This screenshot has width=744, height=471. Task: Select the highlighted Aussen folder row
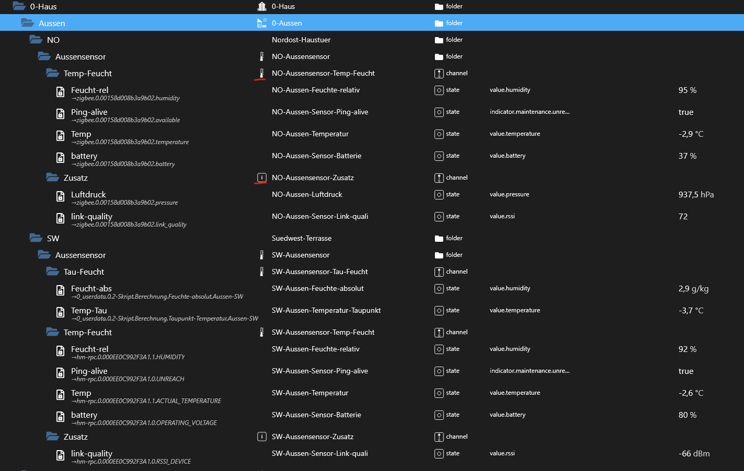pos(52,23)
